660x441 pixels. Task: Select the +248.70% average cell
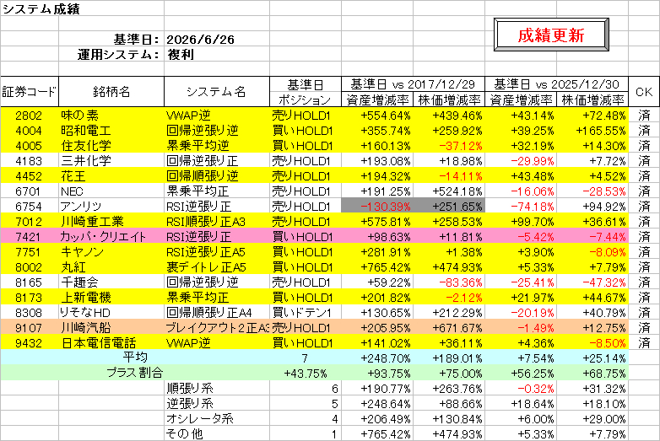377,358
